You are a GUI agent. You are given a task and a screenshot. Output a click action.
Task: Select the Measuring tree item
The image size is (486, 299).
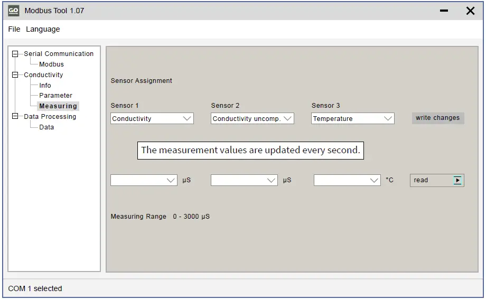58,106
